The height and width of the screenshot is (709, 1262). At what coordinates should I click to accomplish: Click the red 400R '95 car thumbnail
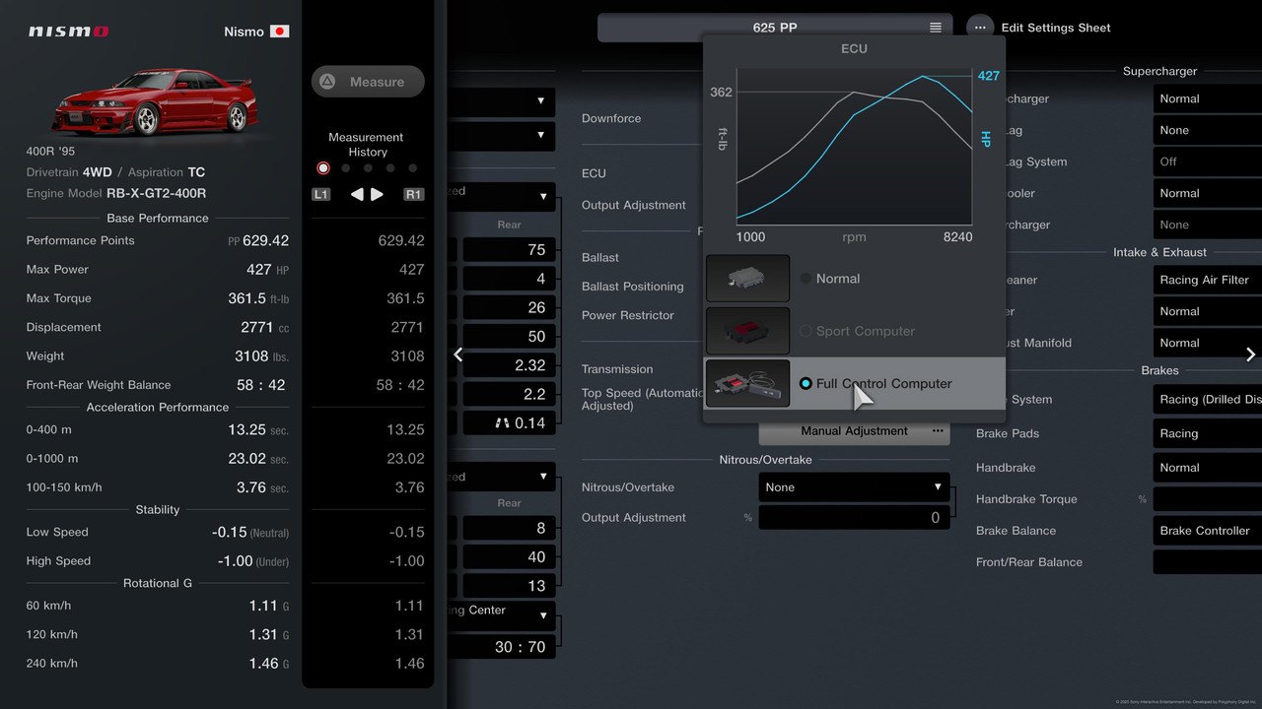tap(154, 101)
